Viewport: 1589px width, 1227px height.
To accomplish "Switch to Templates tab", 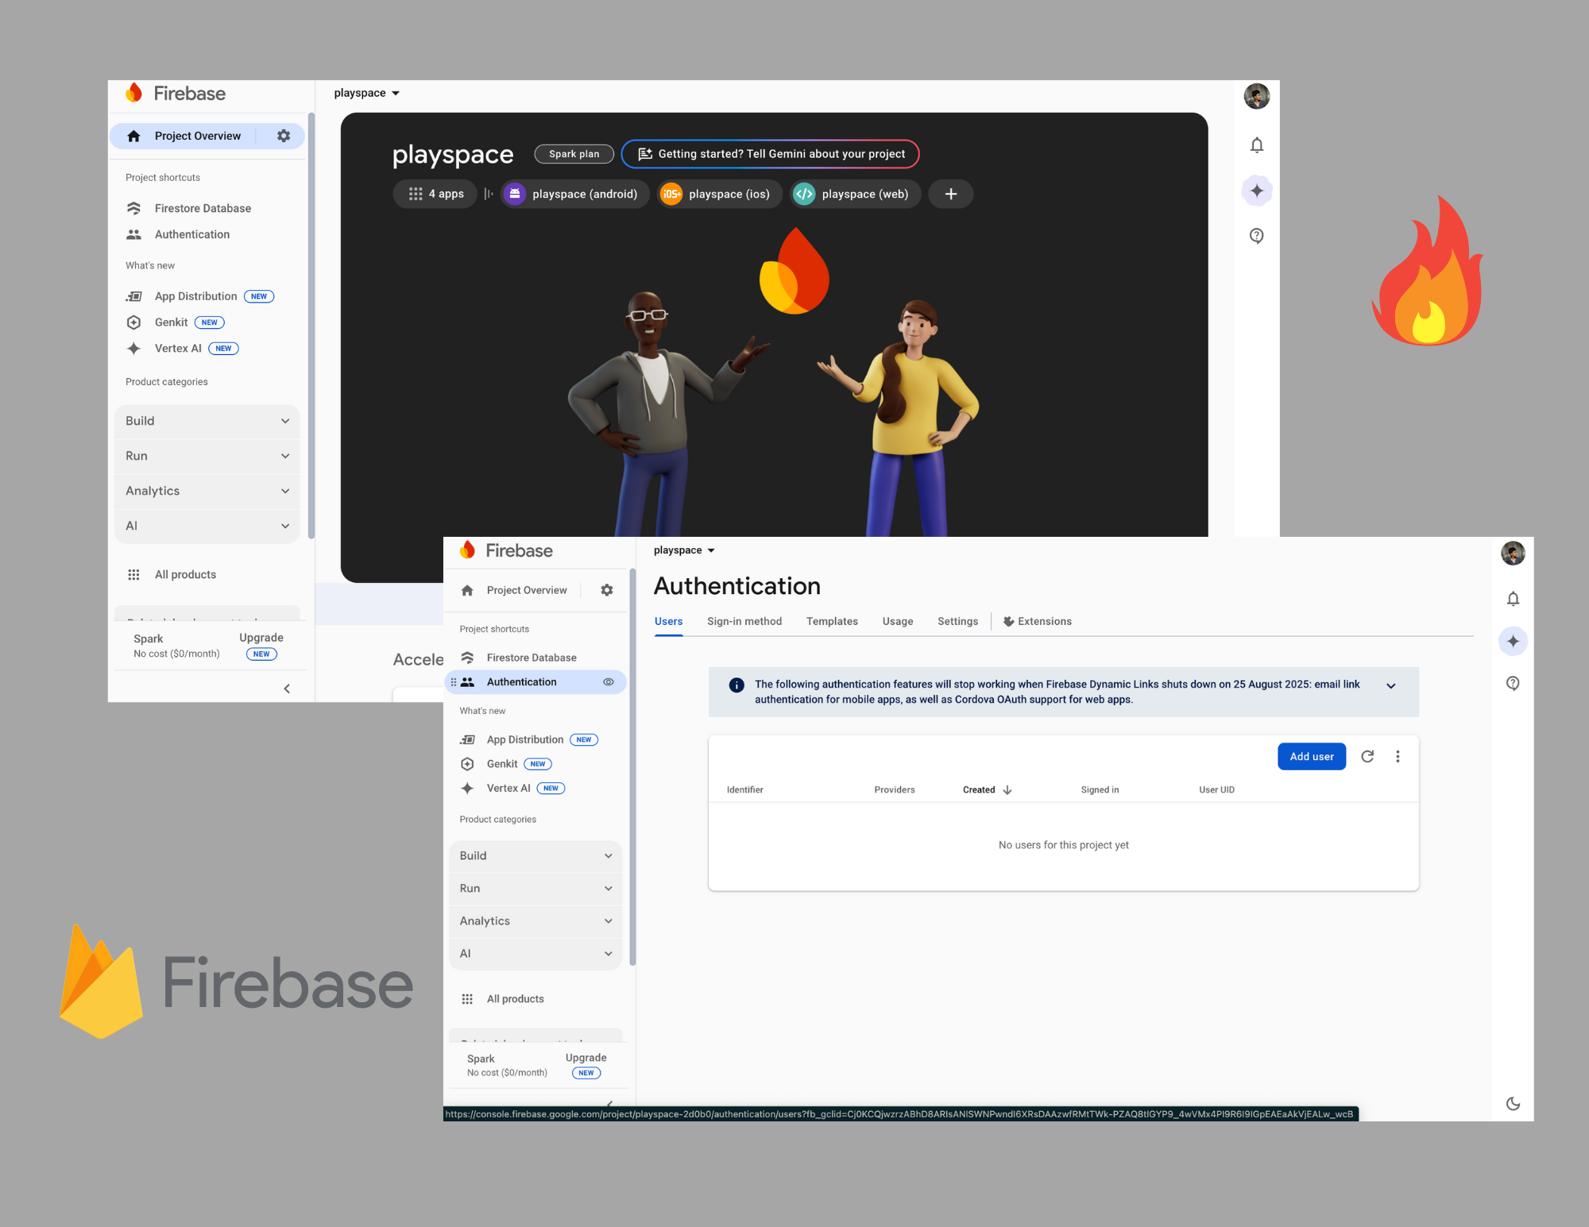I will [x=832, y=622].
